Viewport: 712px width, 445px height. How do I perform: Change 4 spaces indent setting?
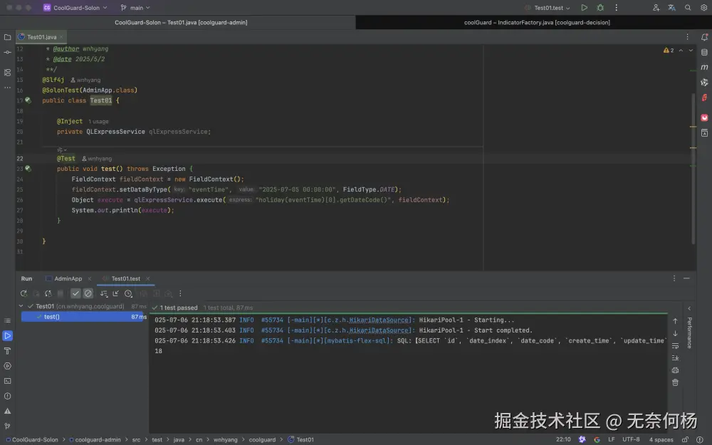[x=661, y=439]
